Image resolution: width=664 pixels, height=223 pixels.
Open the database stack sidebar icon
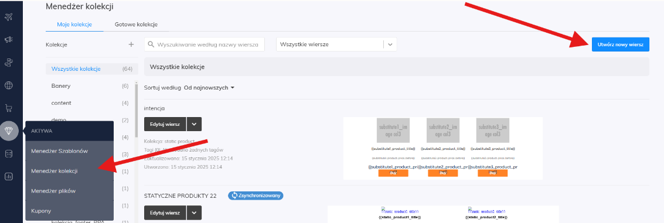(x=8, y=153)
